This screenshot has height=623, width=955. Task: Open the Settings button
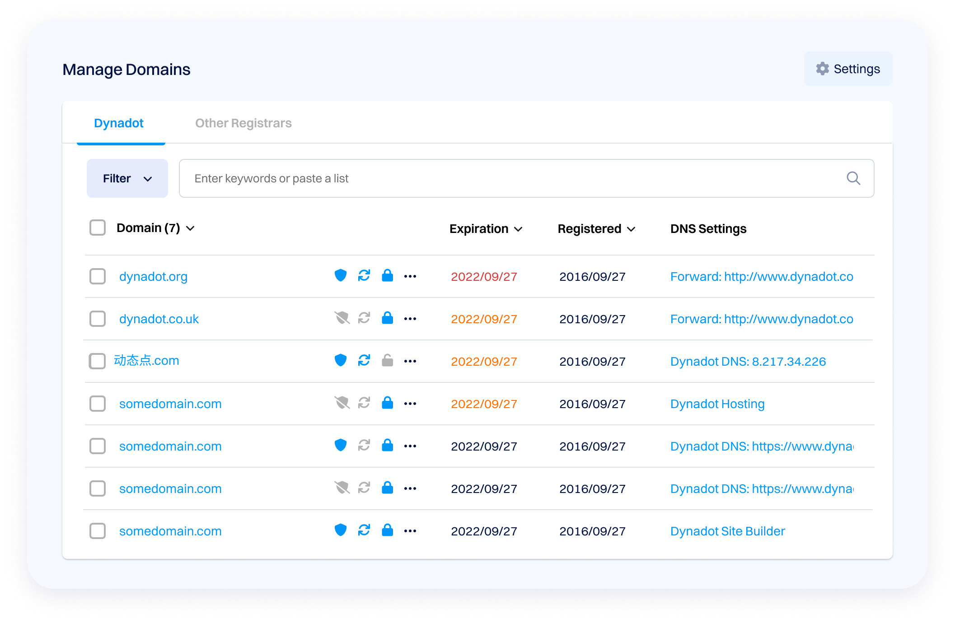[x=848, y=69]
